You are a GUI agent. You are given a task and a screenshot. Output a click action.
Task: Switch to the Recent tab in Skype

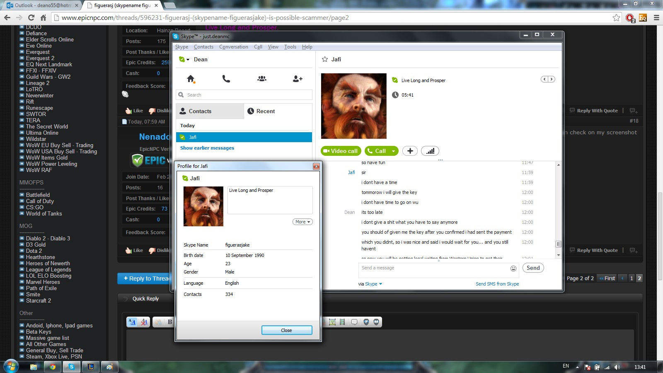click(278, 111)
